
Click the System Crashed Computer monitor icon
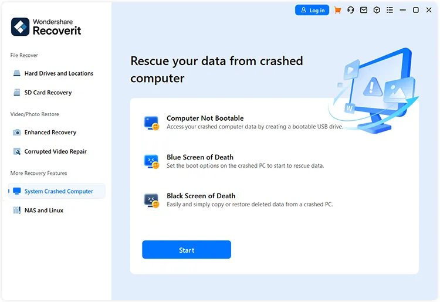click(17, 191)
